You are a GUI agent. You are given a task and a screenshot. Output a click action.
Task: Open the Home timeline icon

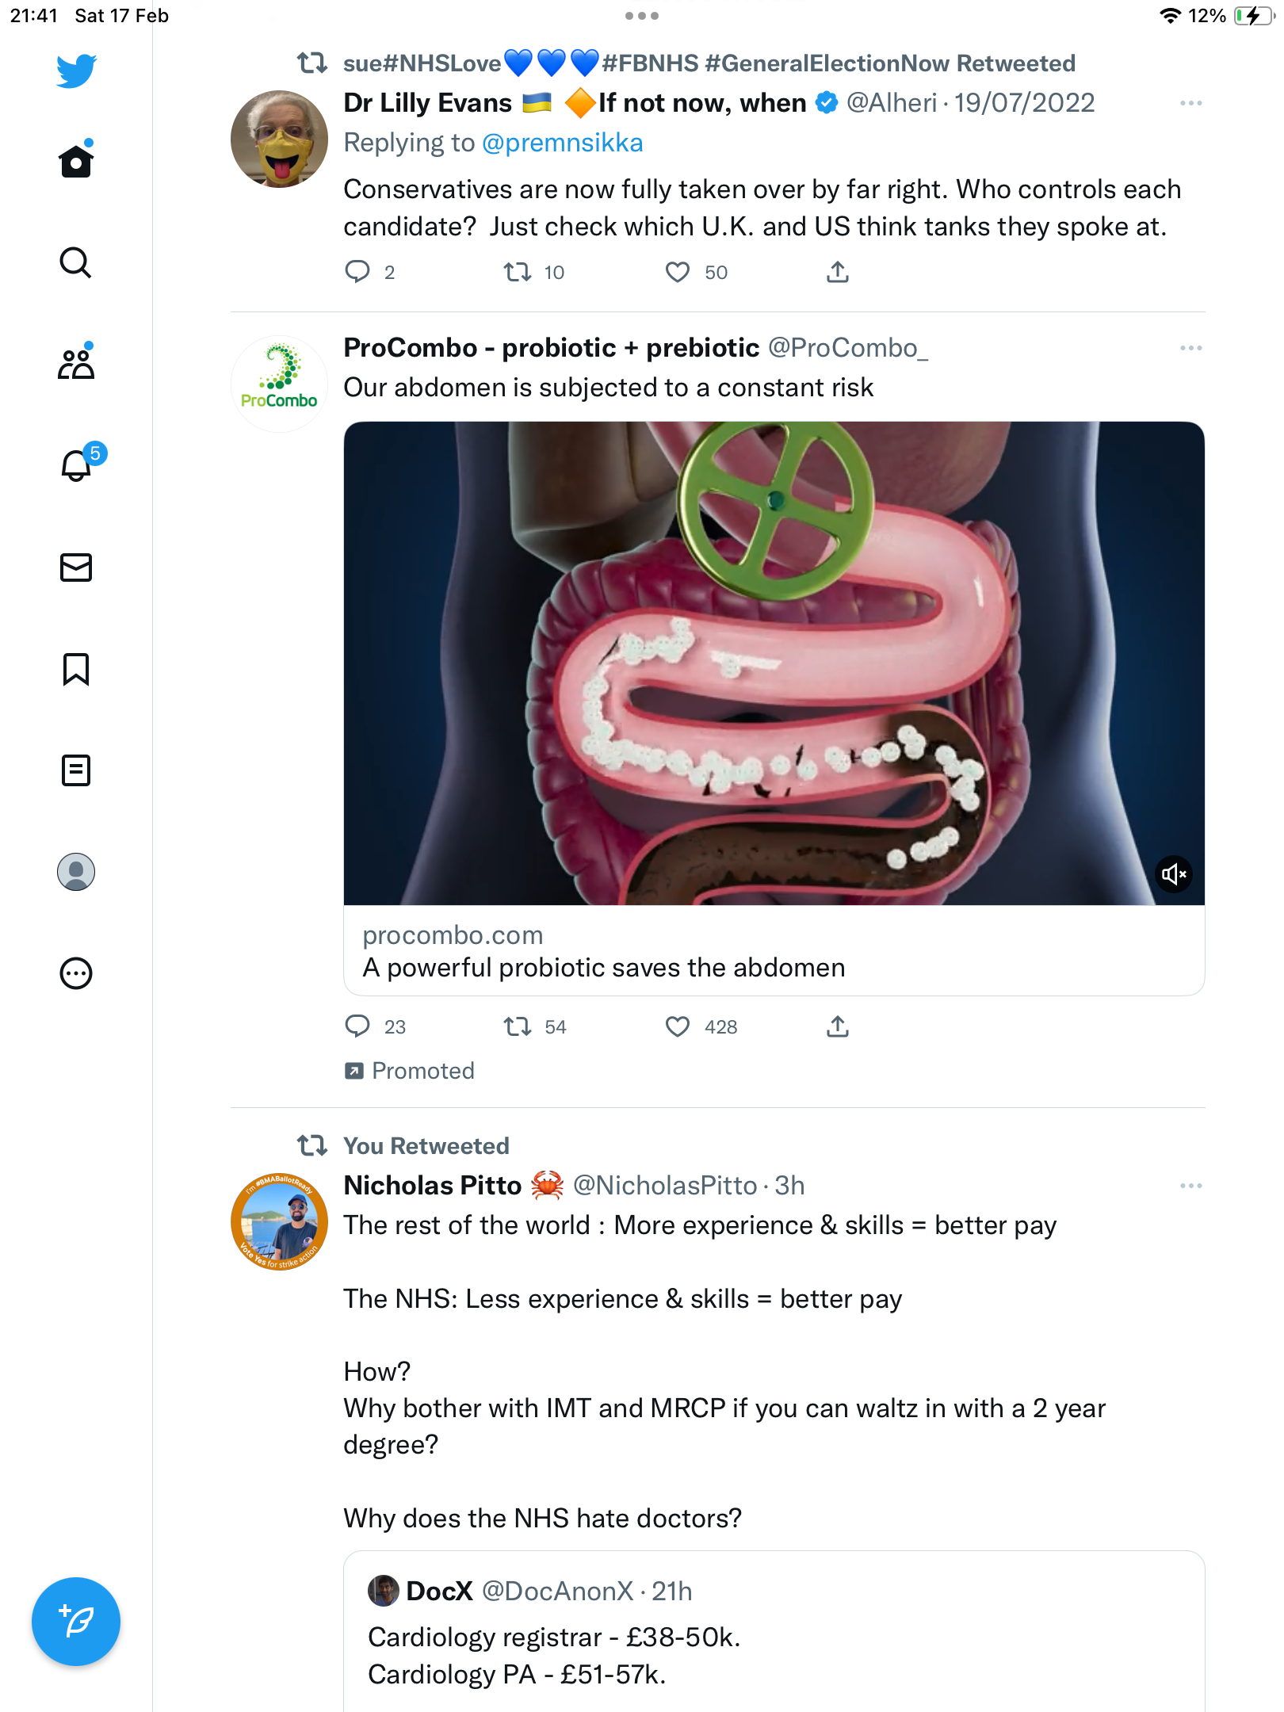coord(76,160)
